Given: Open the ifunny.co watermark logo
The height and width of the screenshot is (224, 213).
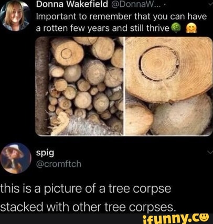Looking at the screenshot, I should point(176,219).
